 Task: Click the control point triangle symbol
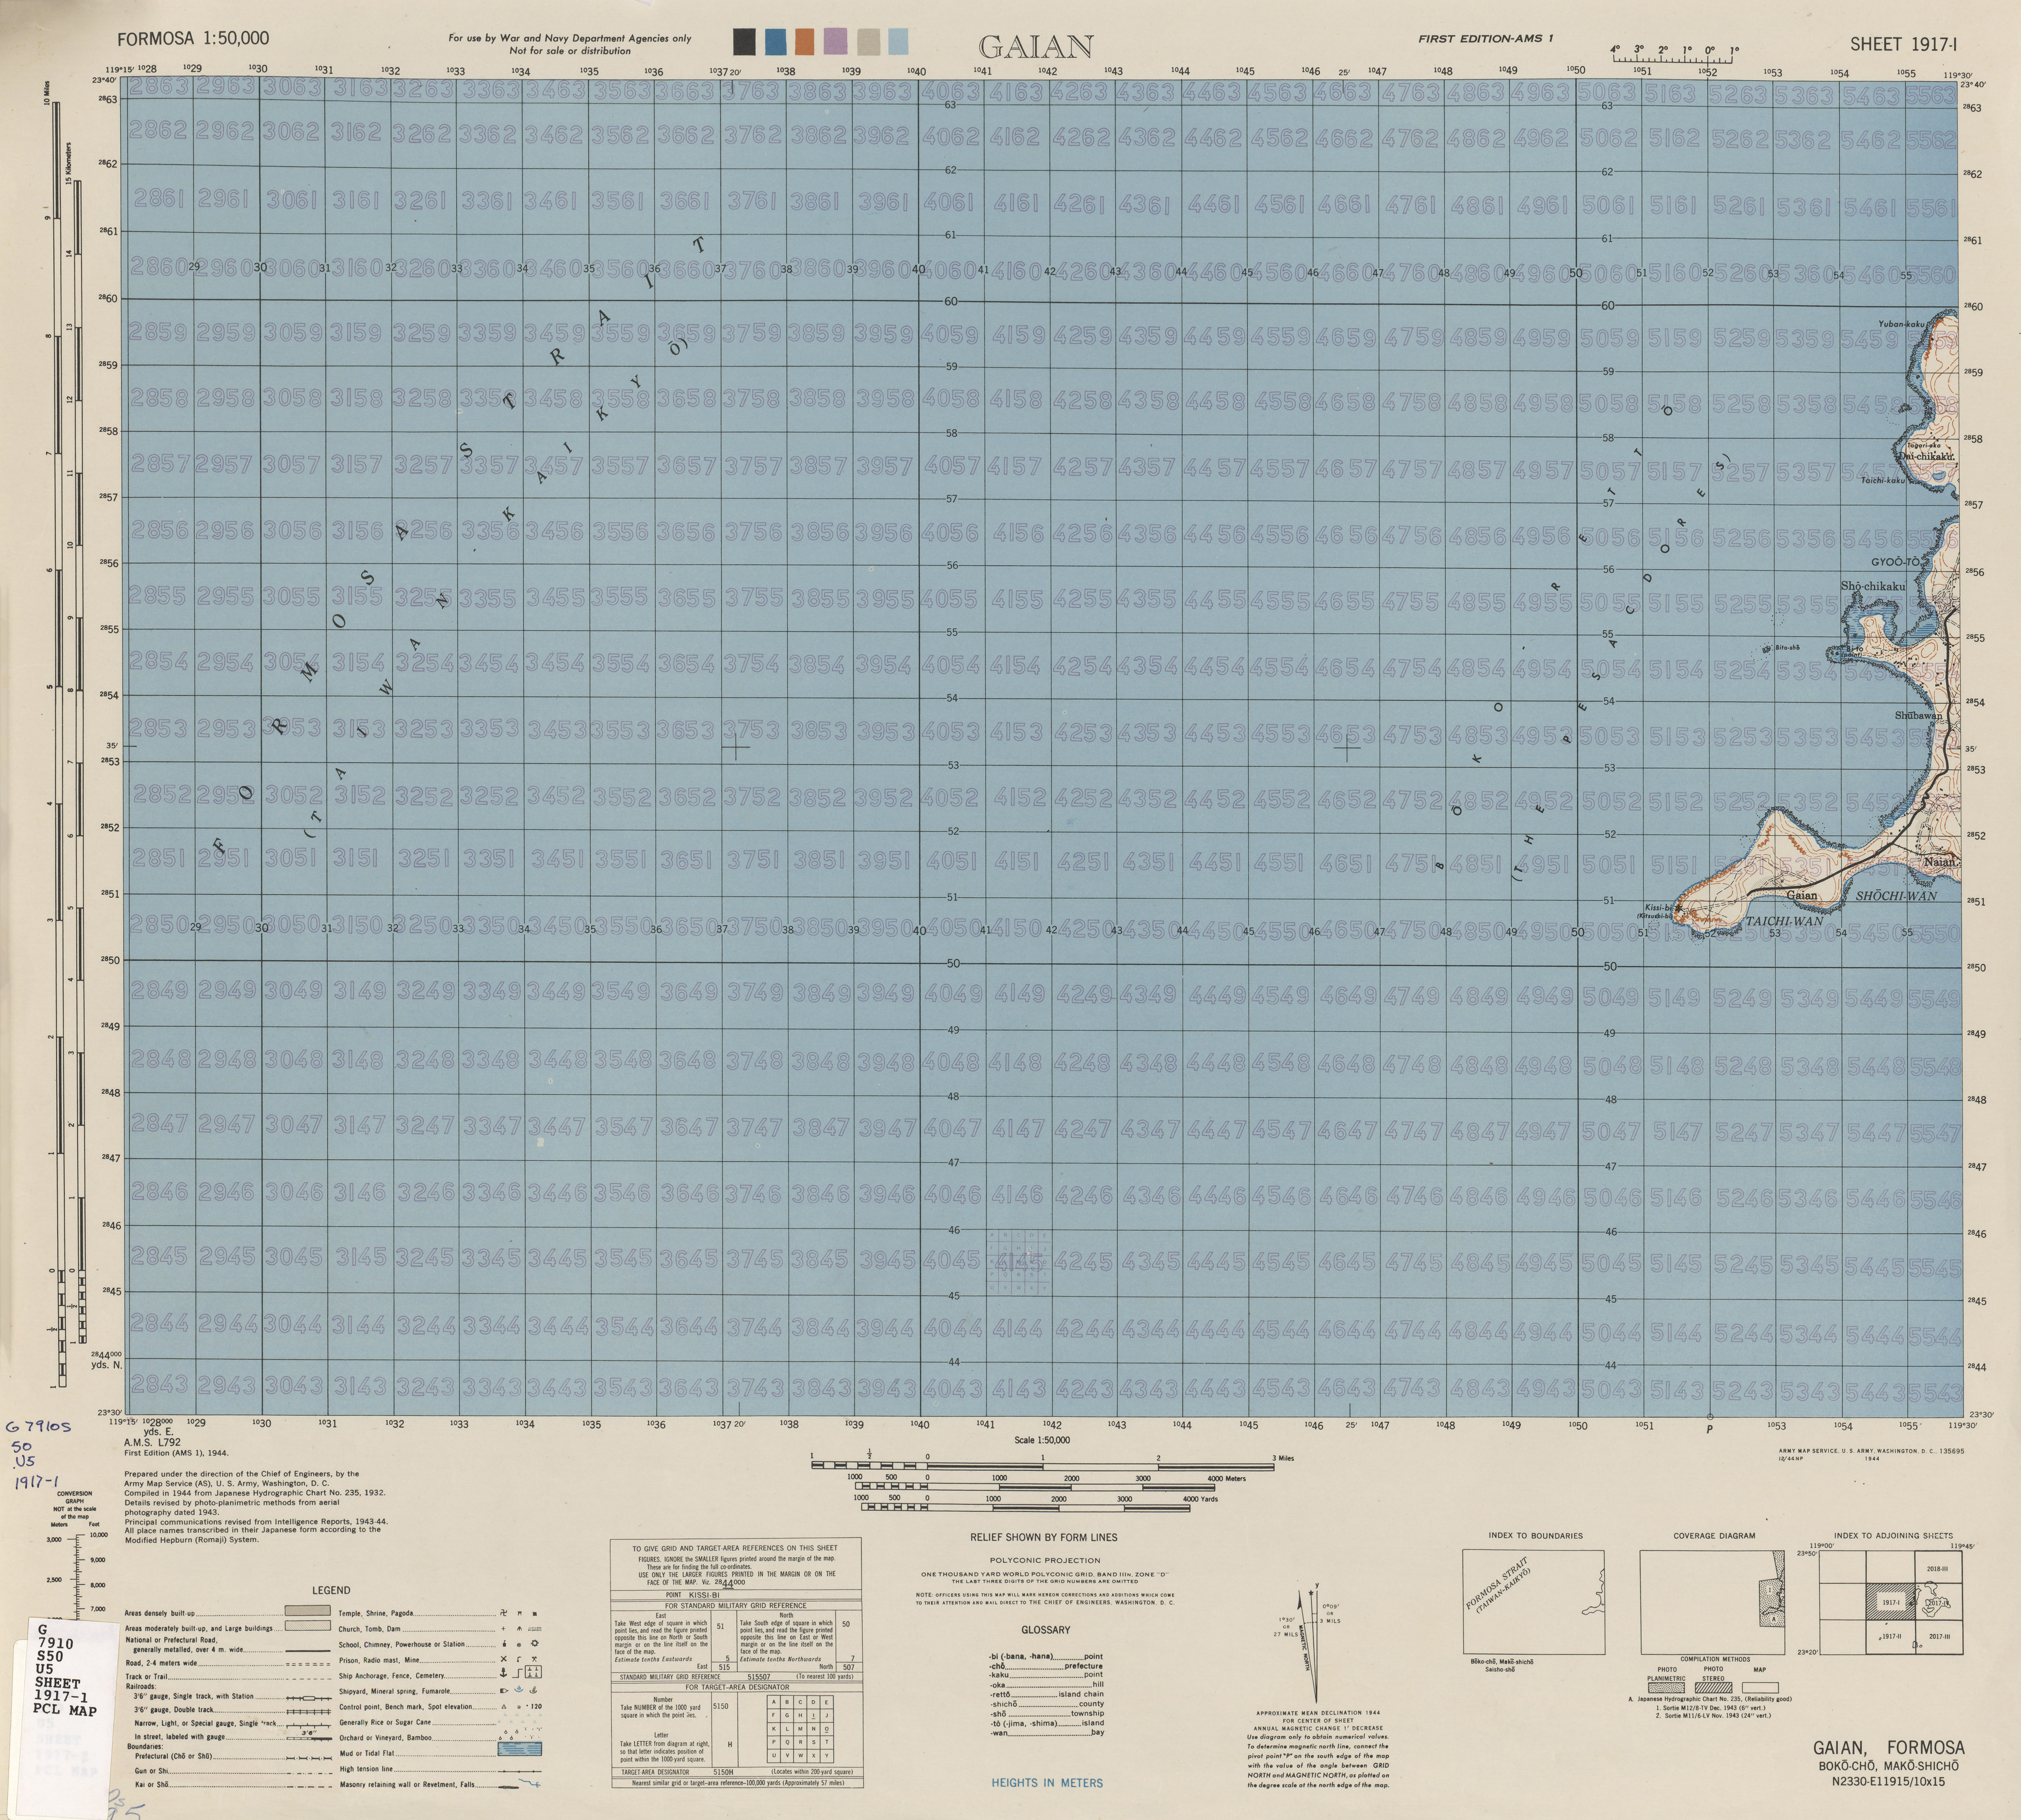point(504,1707)
